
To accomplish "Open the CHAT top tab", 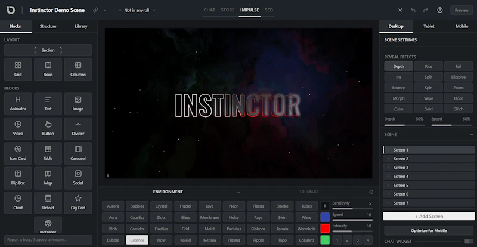I will [209, 10].
